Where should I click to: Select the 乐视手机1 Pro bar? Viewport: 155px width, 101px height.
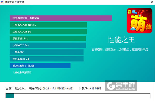48,39
